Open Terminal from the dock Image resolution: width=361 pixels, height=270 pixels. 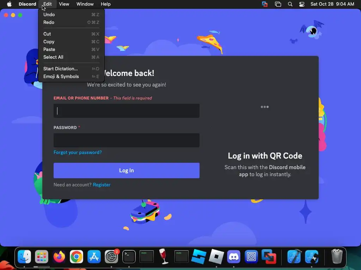129,256
